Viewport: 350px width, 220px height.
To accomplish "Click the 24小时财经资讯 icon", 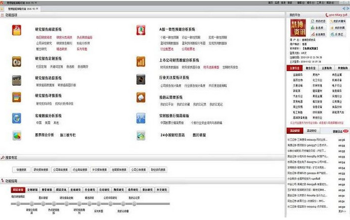I will [x=141, y=135].
